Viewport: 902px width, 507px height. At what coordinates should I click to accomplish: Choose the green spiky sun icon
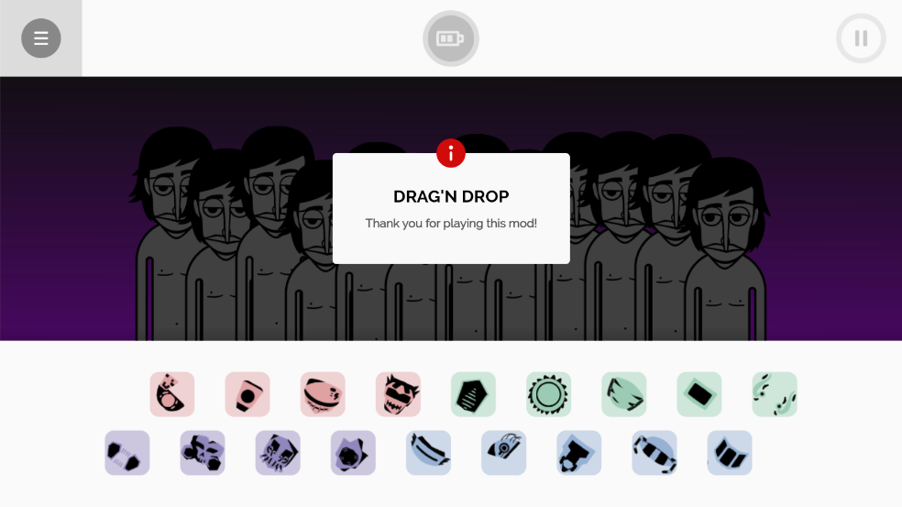(x=549, y=394)
